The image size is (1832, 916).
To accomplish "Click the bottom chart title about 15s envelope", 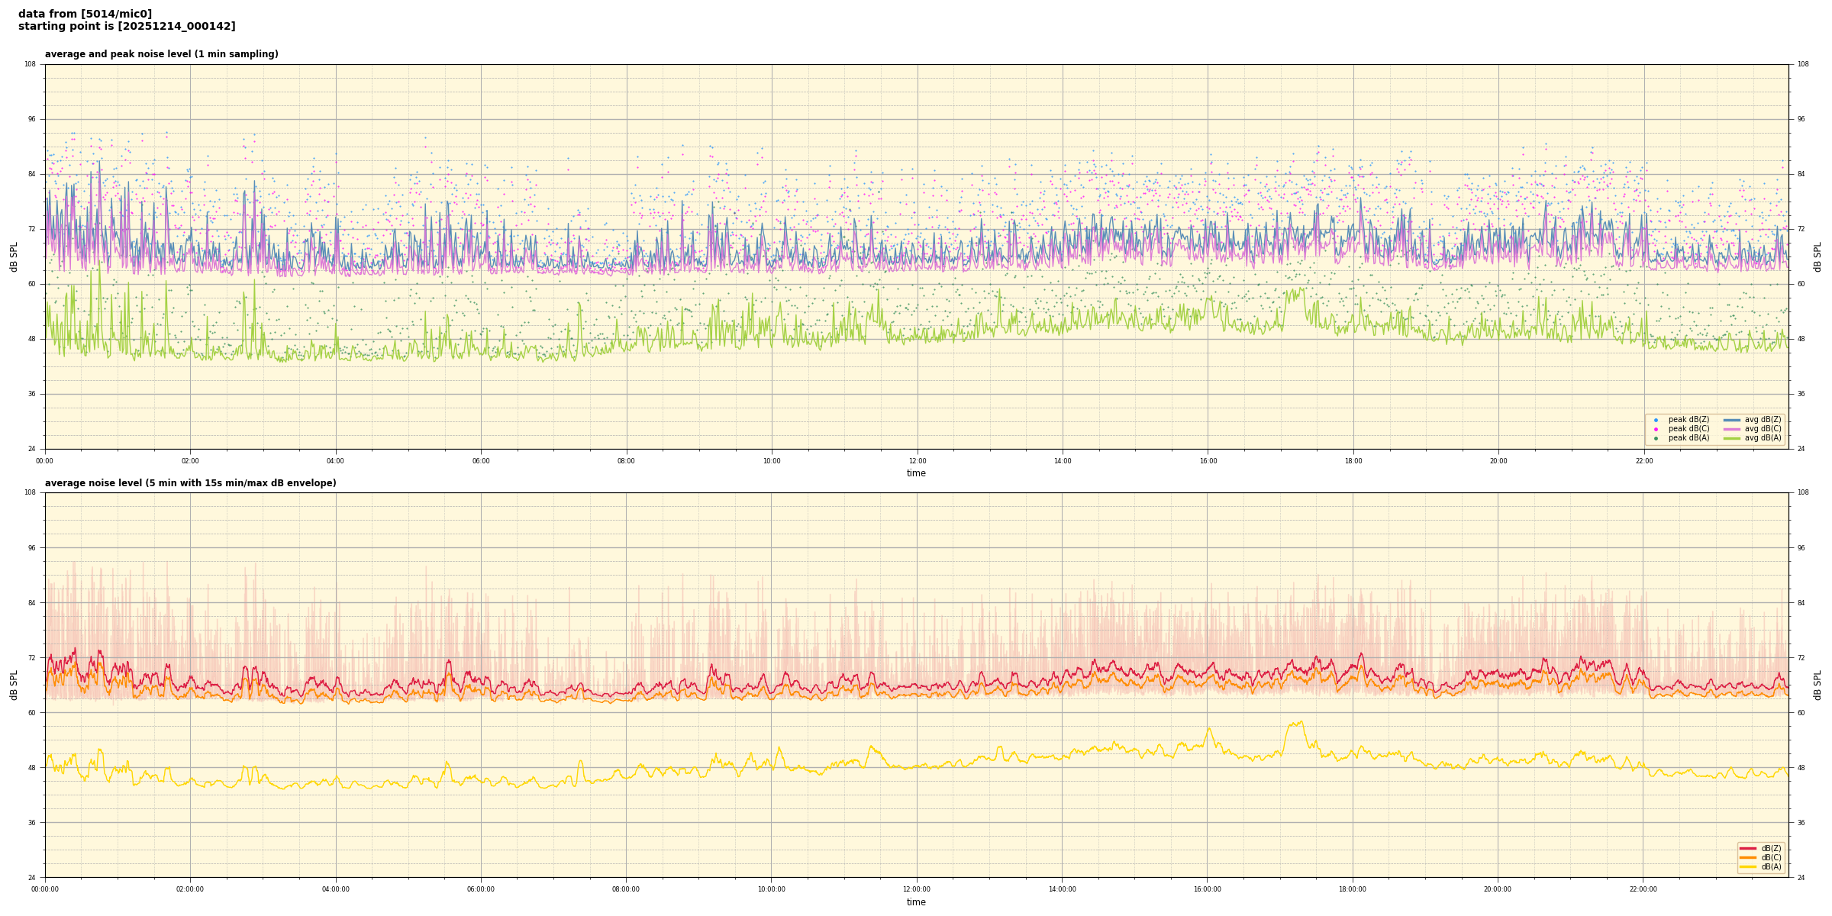I will coord(190,483).
